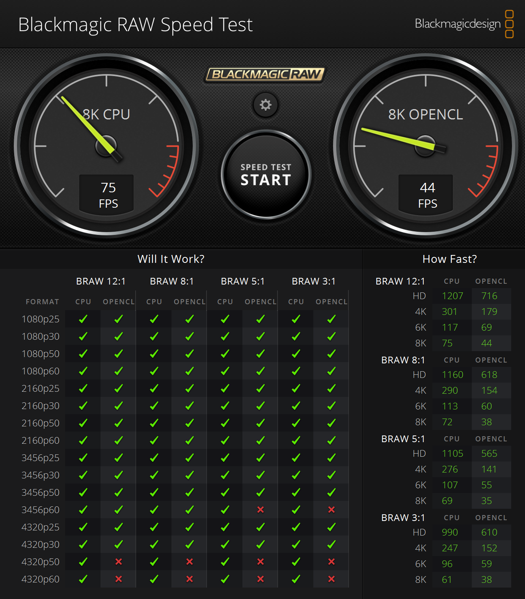Click the 44 FPS readout
This screenshot has width=525, height=599.
click(426, 195)
